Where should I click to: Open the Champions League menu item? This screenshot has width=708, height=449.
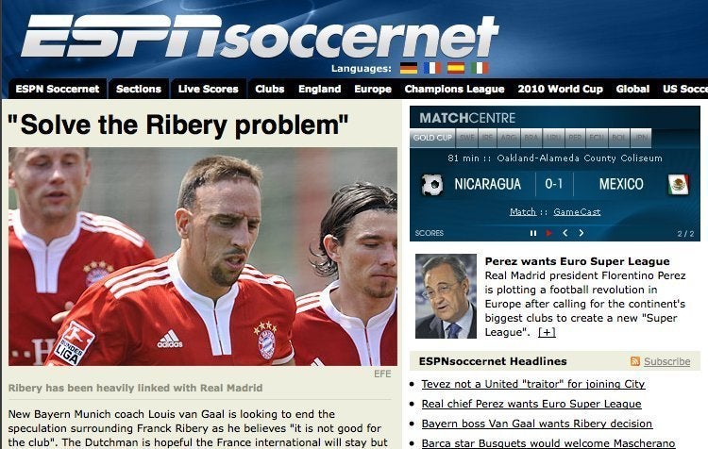[x=454, y=89]
